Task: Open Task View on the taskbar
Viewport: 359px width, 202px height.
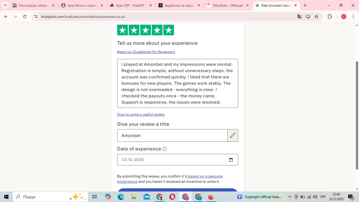Action: pyautogui.click(x=95, y=197)
